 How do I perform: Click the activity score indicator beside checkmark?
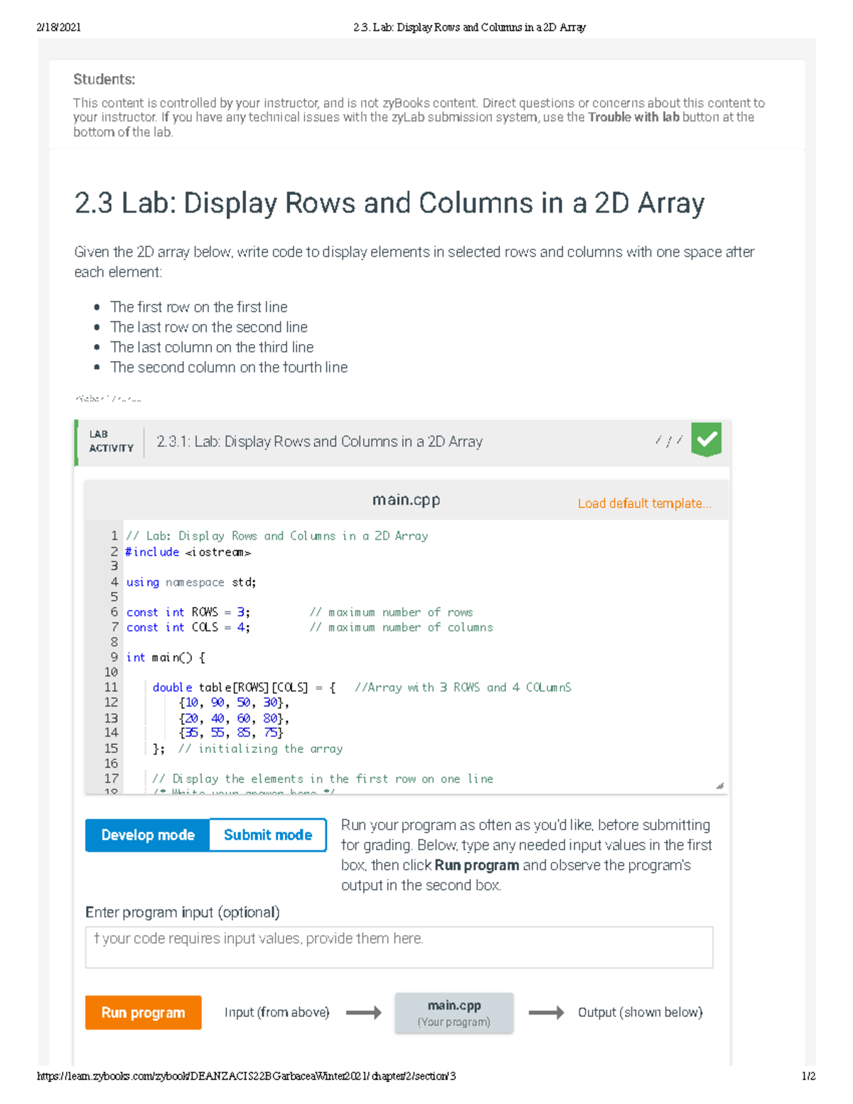pyautogui.click(x=669, y=441)
